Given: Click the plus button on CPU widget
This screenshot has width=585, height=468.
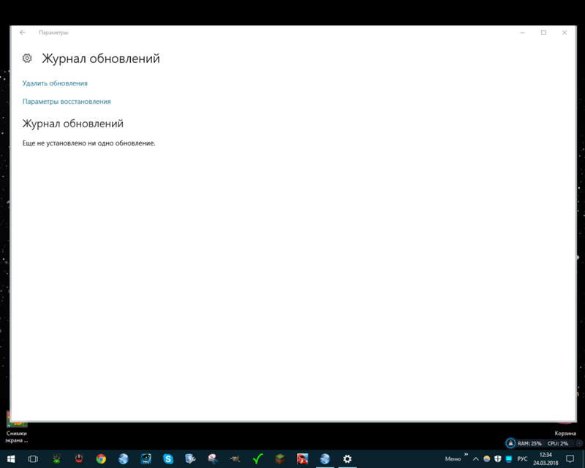Looking at the screenshot, I should click(579, 443).
